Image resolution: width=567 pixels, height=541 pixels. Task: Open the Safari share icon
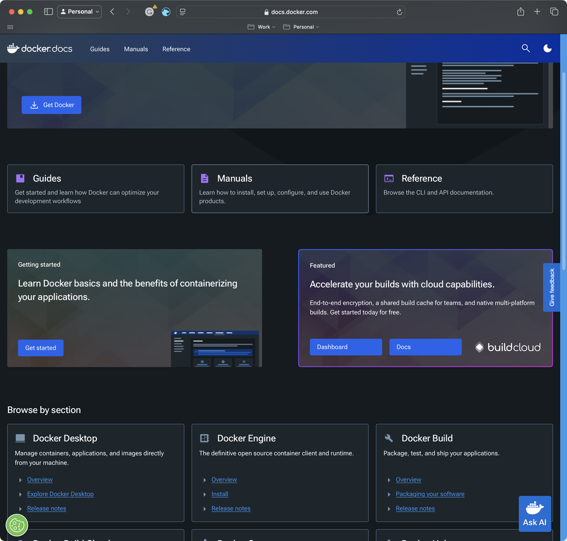[521, 11]
